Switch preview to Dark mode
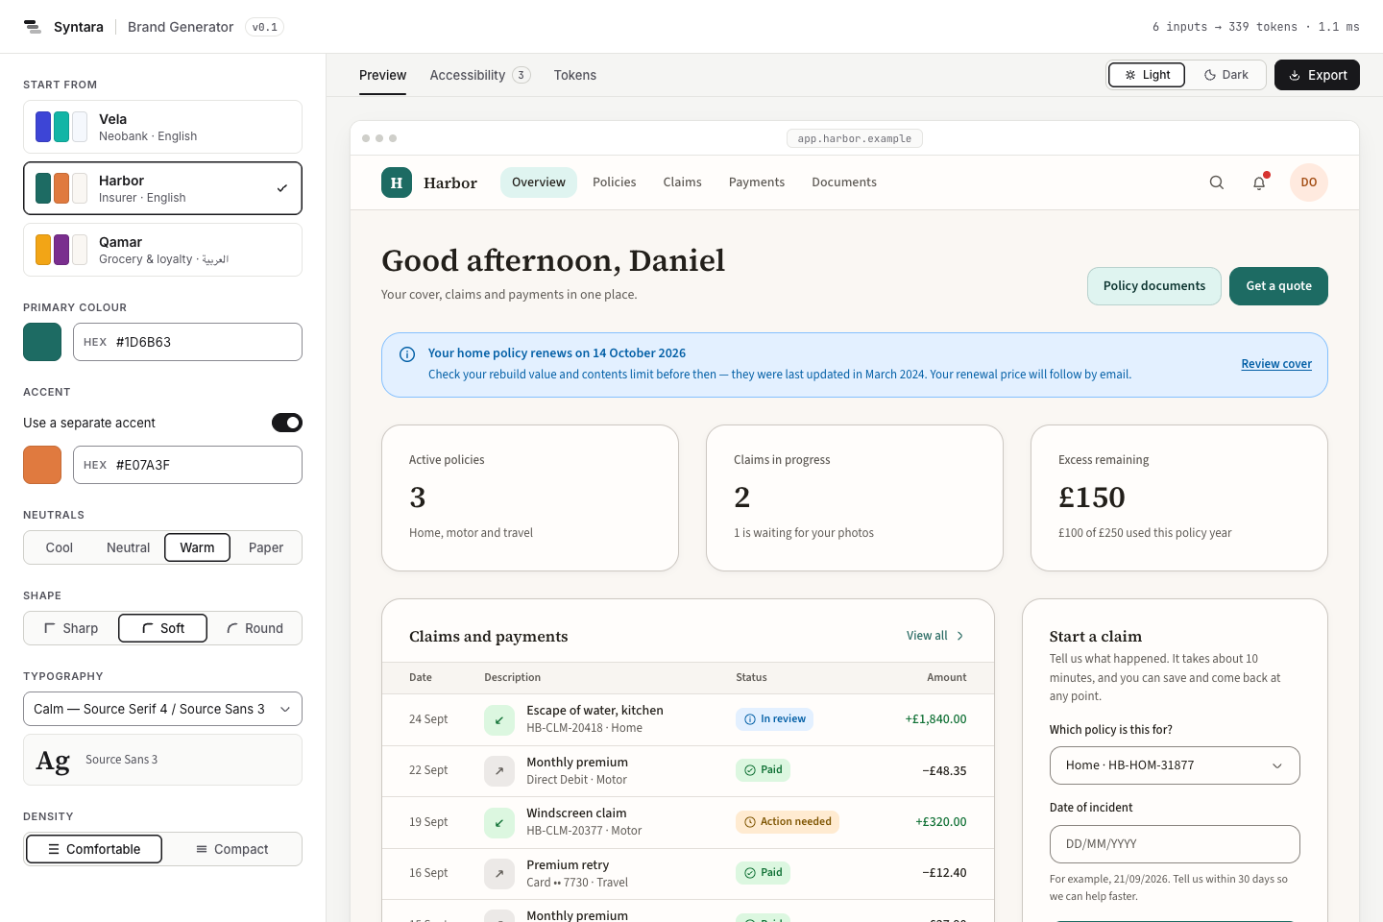Screen dimensions: 1383x922 1226,75
